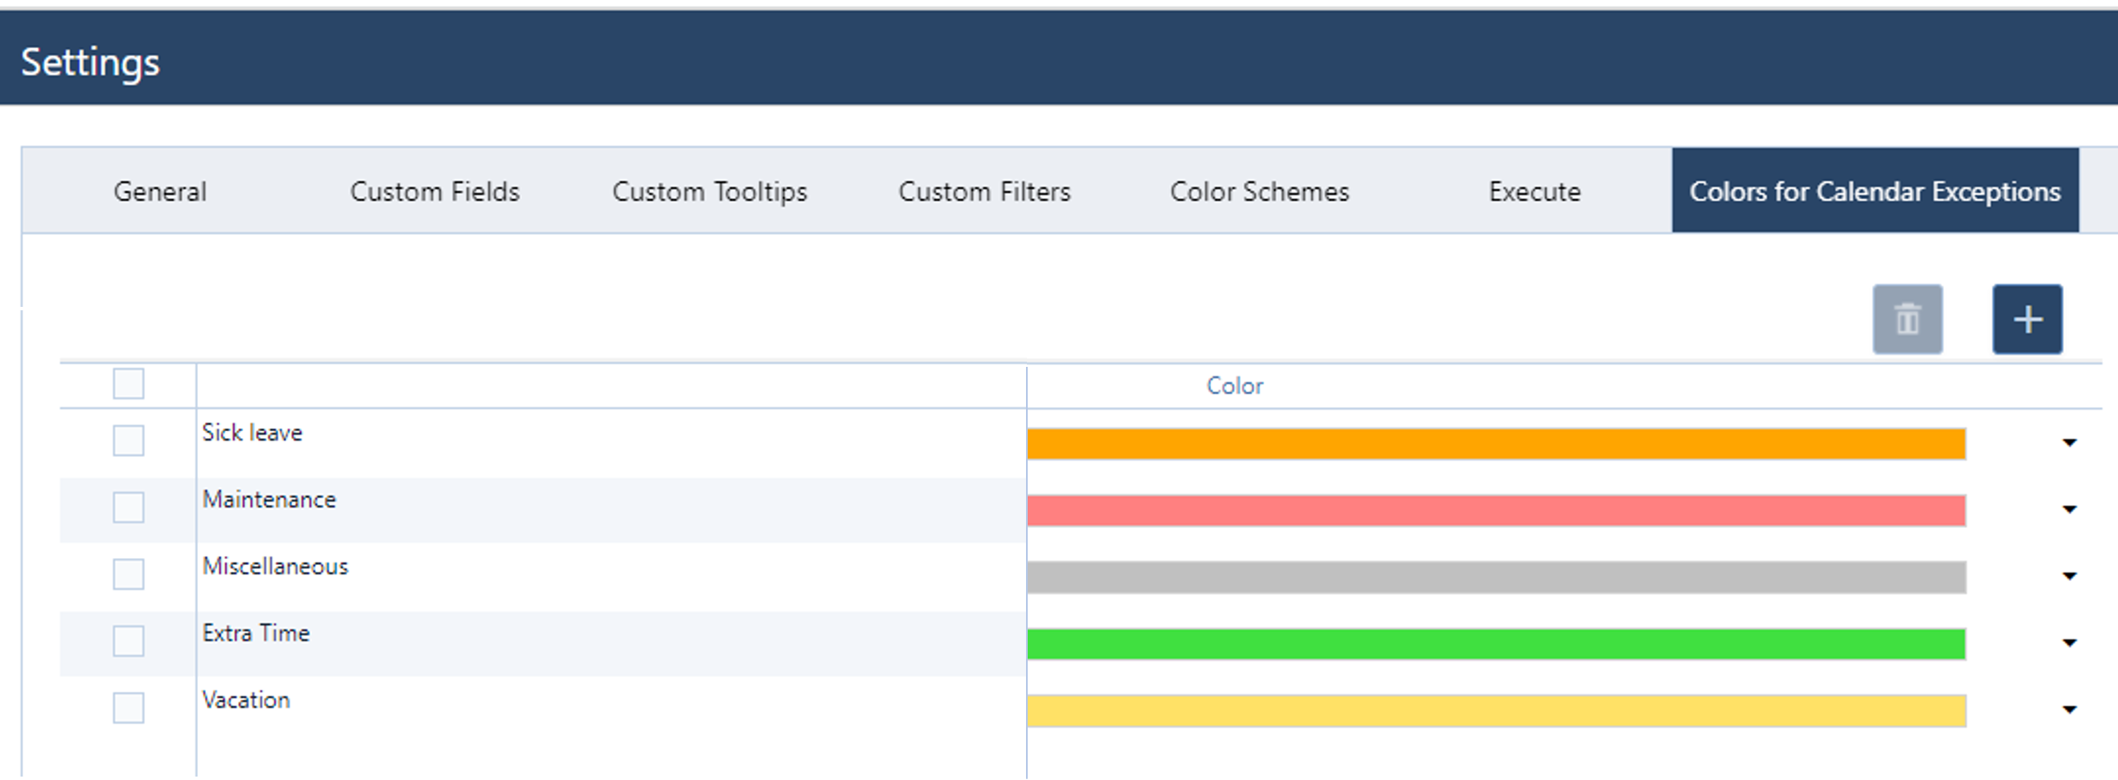Click the trash delete icon
The image size is (2118, 780).
point(1907,320)
